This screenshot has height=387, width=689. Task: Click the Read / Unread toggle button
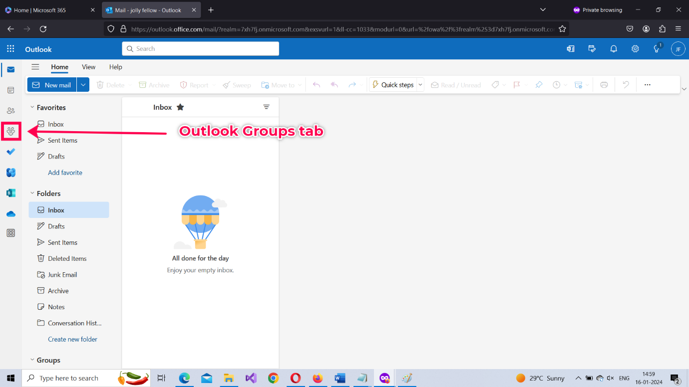point(456,85)
